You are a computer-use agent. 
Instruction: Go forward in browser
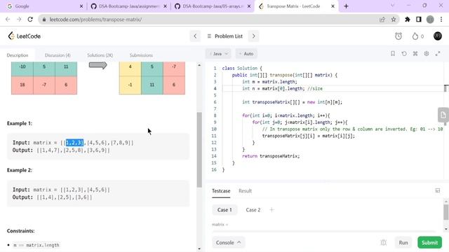click(19, 20)
